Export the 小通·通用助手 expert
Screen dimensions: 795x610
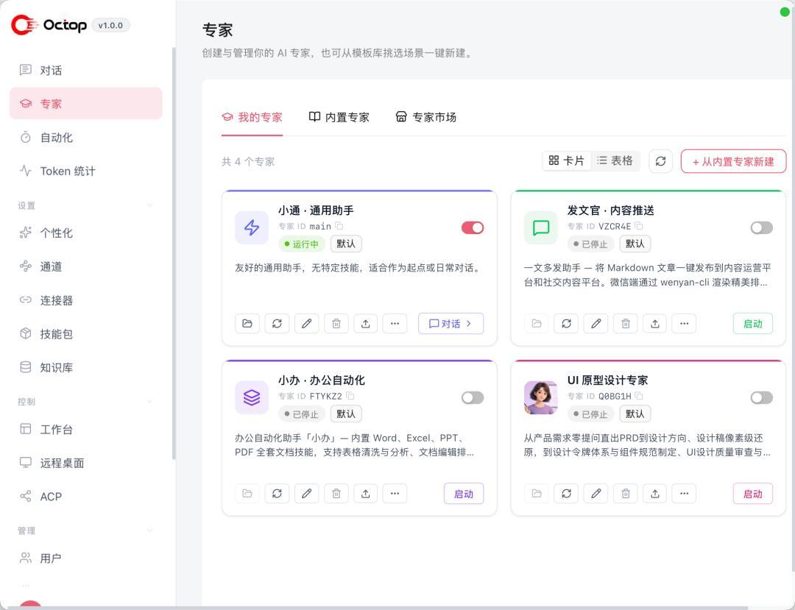(366, 323)
